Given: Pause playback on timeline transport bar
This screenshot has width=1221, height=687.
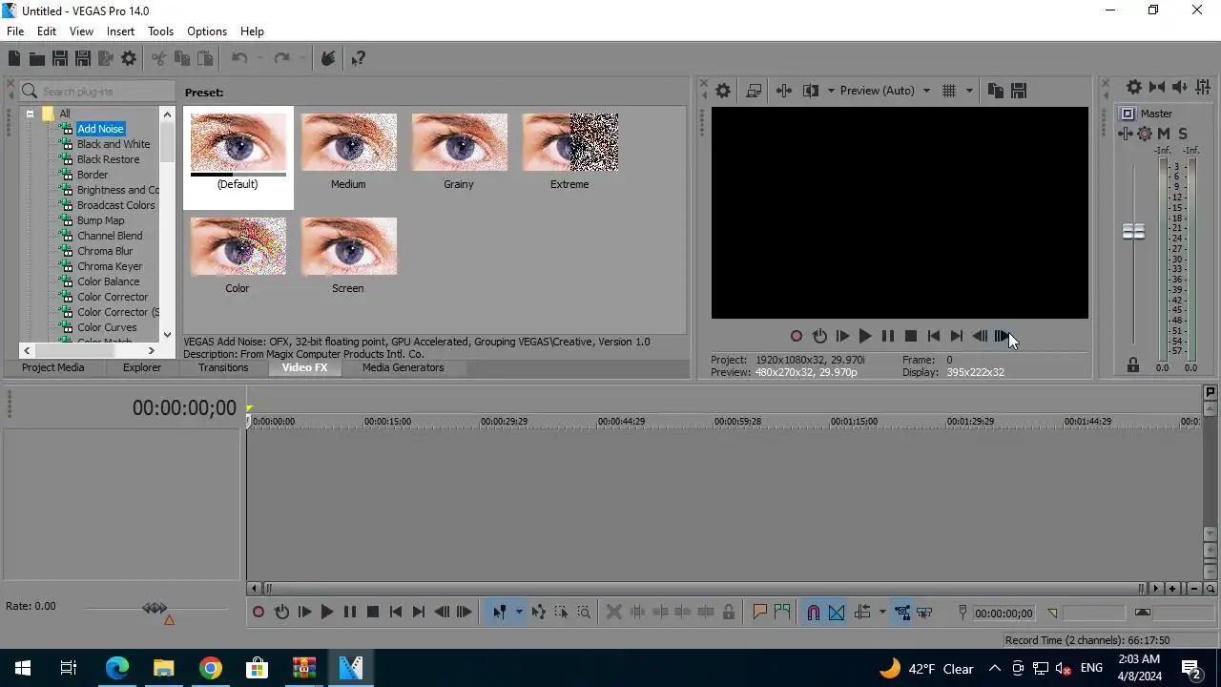Looking at the screenshot, I should tap(350, 613).
